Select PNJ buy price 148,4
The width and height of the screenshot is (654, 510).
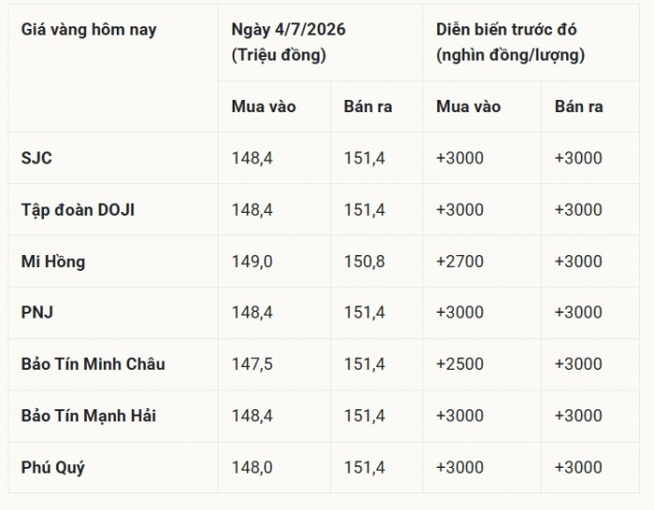(x=252, y=312)
